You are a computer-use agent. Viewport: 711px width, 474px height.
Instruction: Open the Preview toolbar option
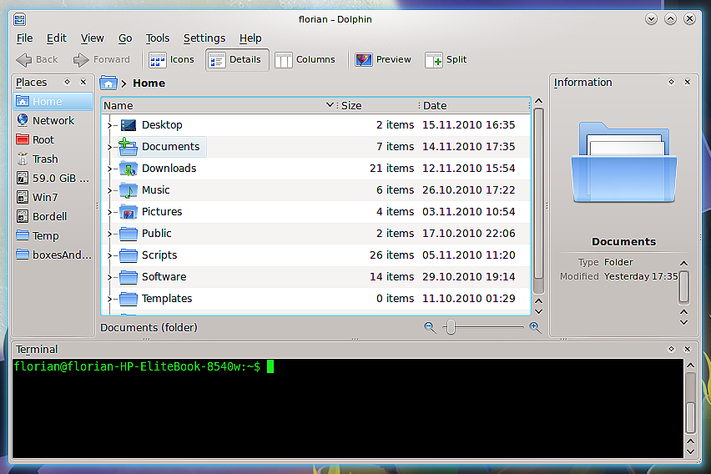(x=383, y=59)
